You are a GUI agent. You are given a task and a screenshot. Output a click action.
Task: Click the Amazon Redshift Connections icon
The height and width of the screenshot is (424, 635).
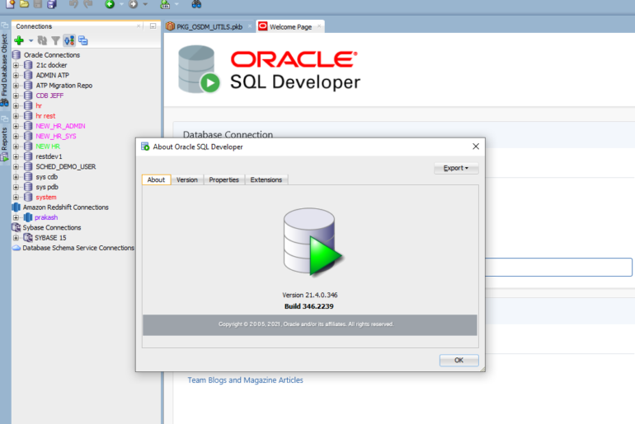(x=16, y=207)
